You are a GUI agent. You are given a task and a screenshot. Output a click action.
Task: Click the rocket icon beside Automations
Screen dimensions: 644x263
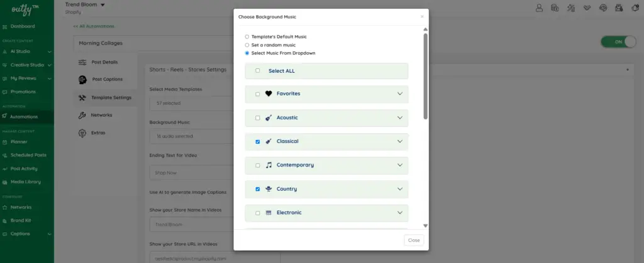coord(4,116)
